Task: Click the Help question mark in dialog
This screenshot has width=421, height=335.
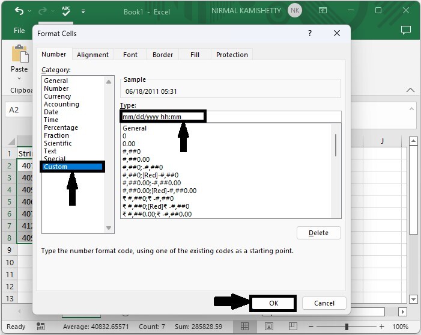Action: click(310, 33)
